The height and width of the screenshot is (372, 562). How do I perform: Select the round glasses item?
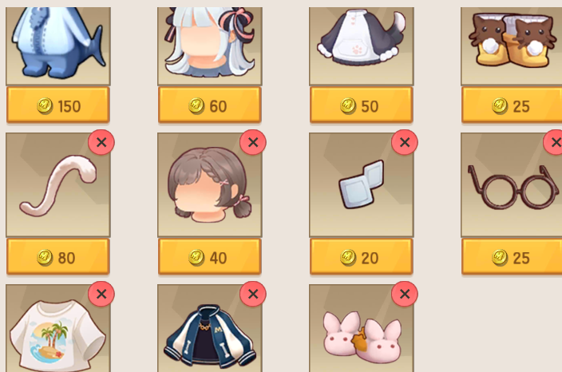coord(512,185)
